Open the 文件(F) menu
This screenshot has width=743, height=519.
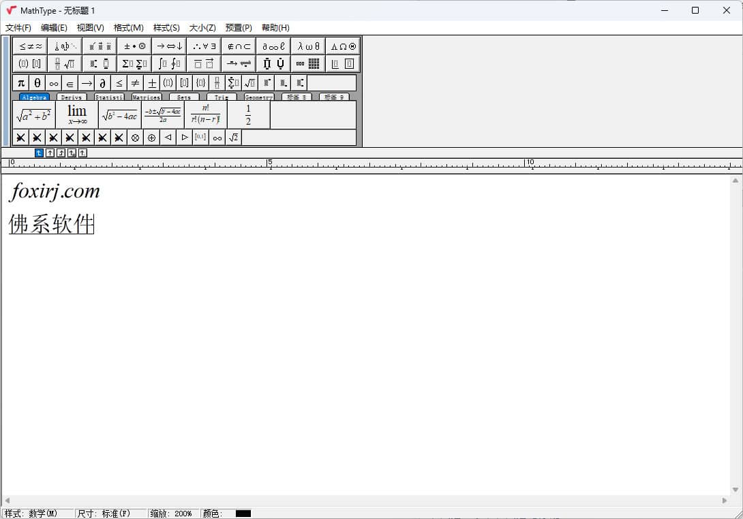click(18, 27)
